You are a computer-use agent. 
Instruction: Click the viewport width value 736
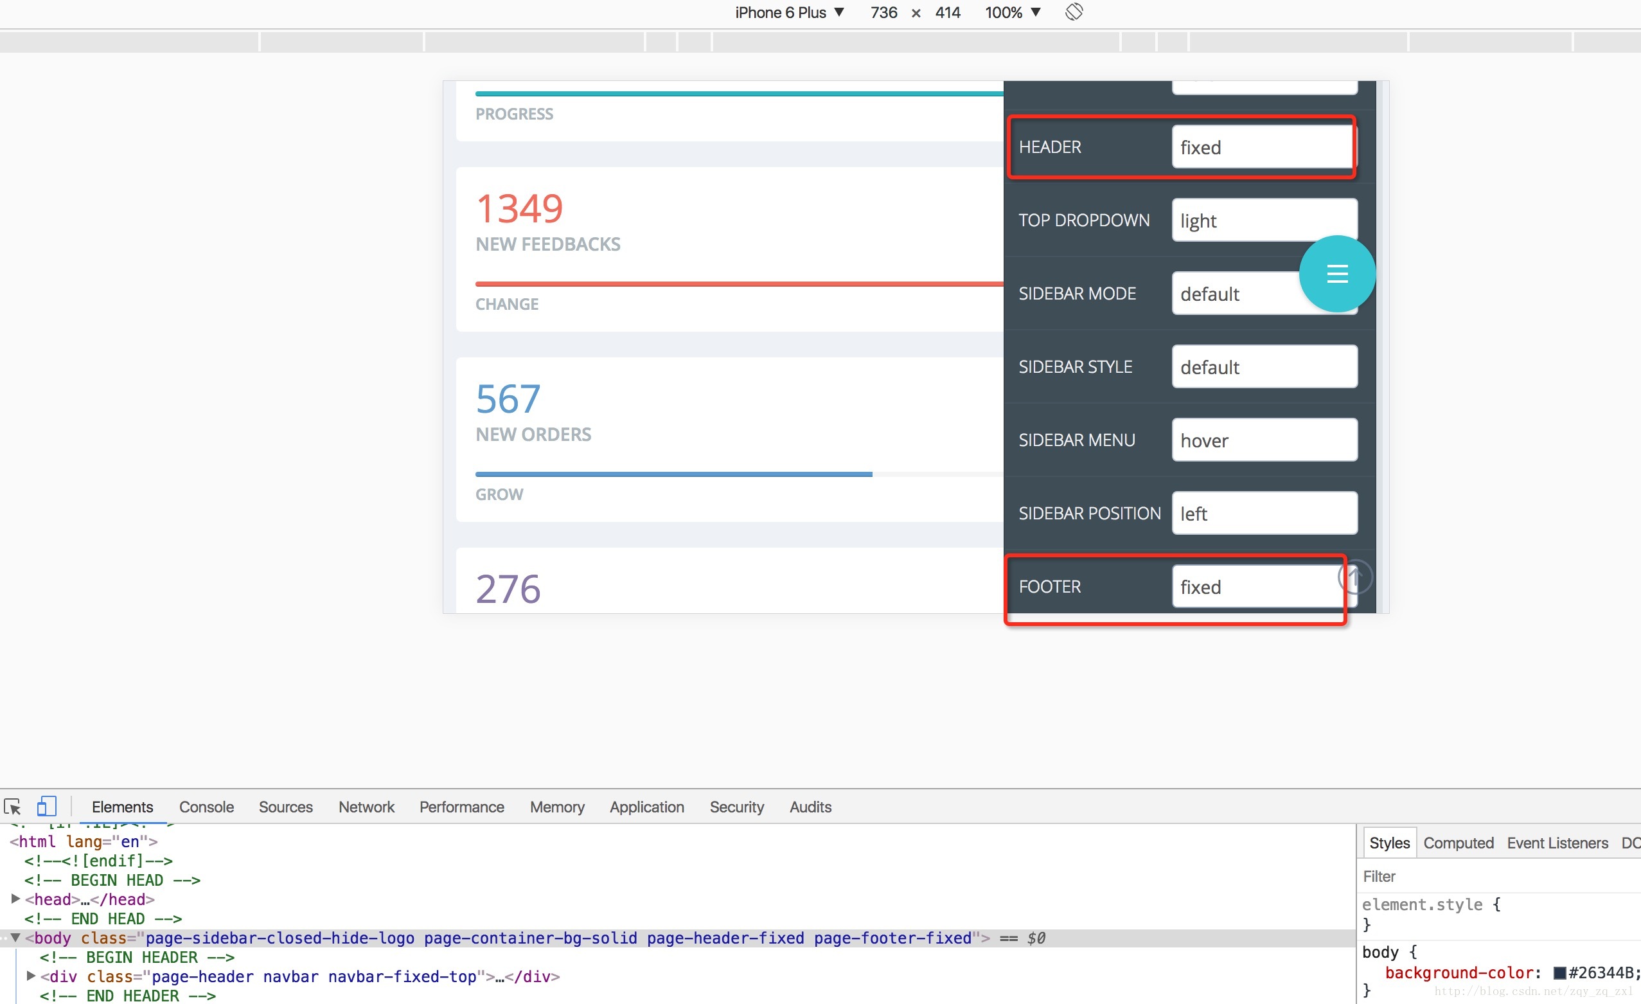pos(883,13)
